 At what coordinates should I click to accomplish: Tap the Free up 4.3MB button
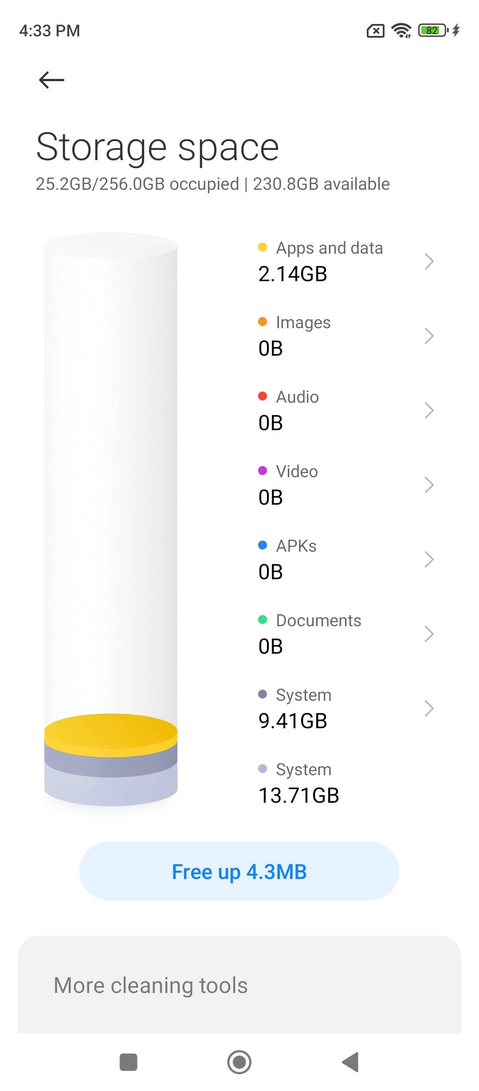point(239,871)
